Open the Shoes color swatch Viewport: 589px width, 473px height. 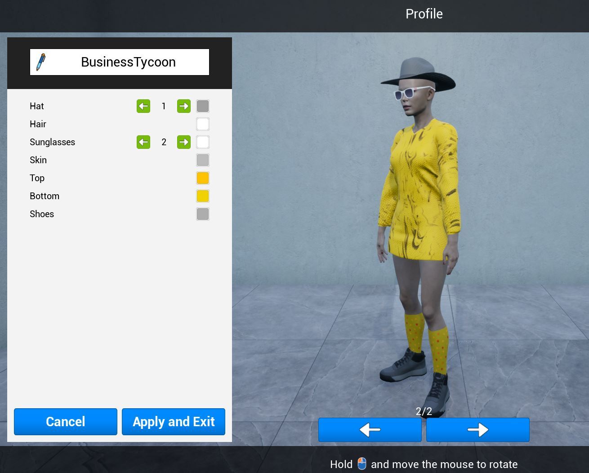coord(203,214)
